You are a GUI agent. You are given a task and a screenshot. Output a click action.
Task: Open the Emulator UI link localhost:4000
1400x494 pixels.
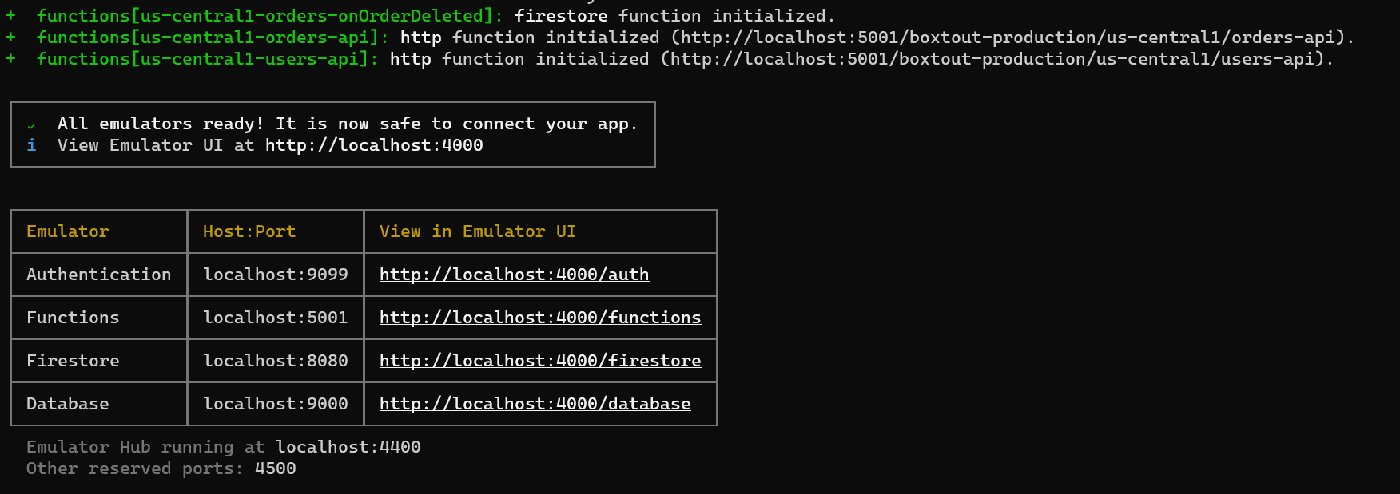tap(374, 145)
